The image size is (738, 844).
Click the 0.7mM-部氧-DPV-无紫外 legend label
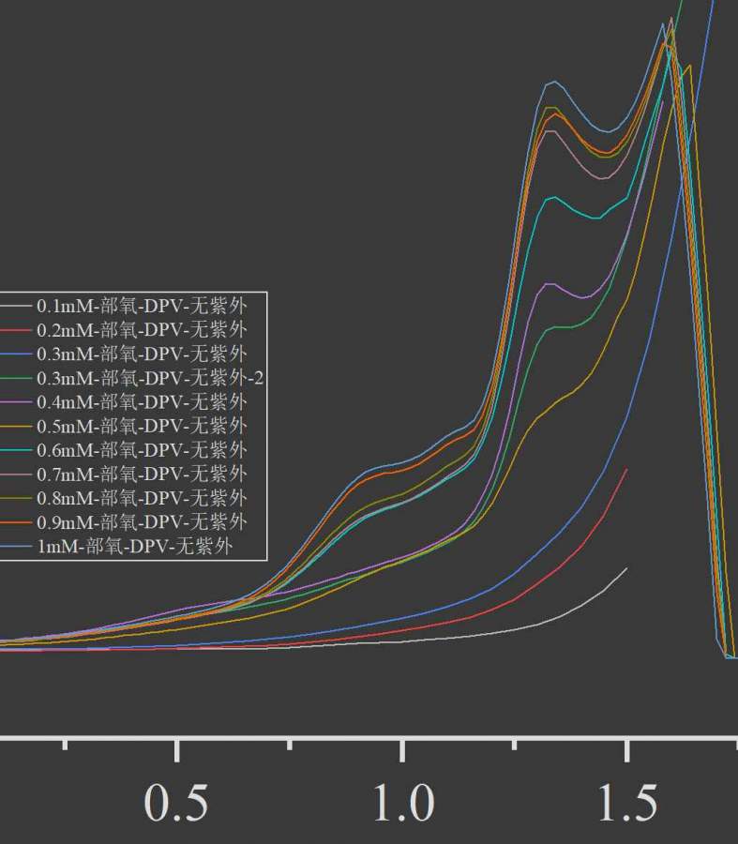(x=141, y=474)
